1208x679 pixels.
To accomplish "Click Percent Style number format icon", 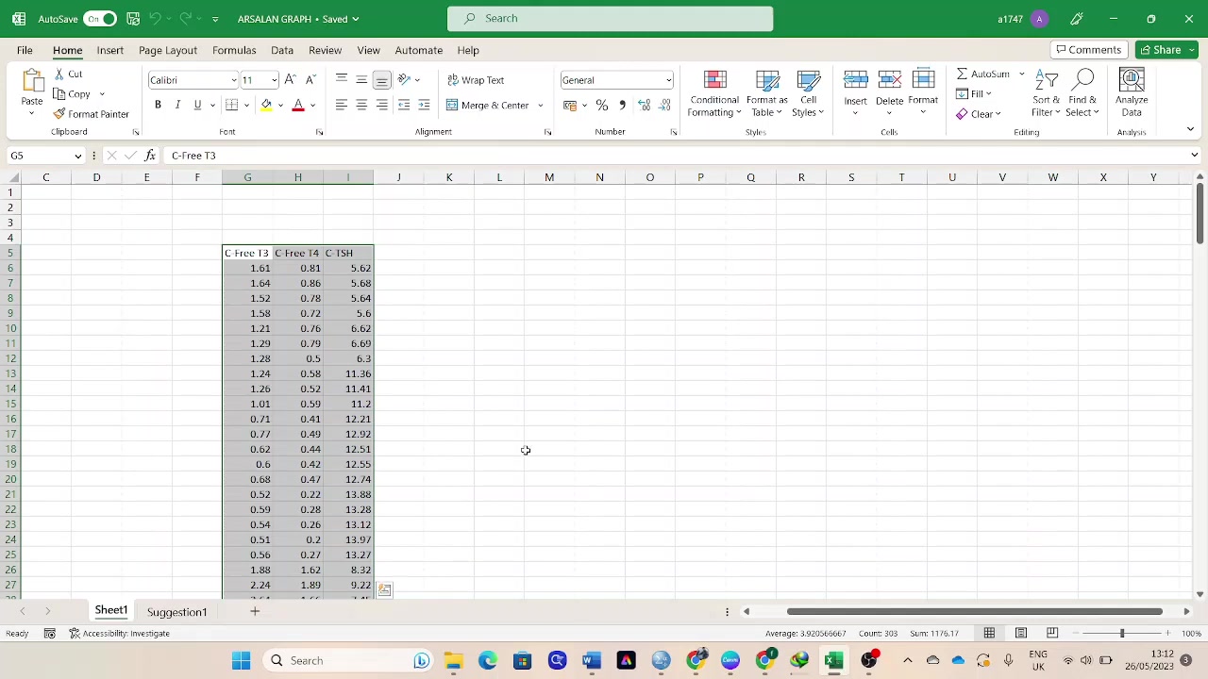I will tap(602, 106).
